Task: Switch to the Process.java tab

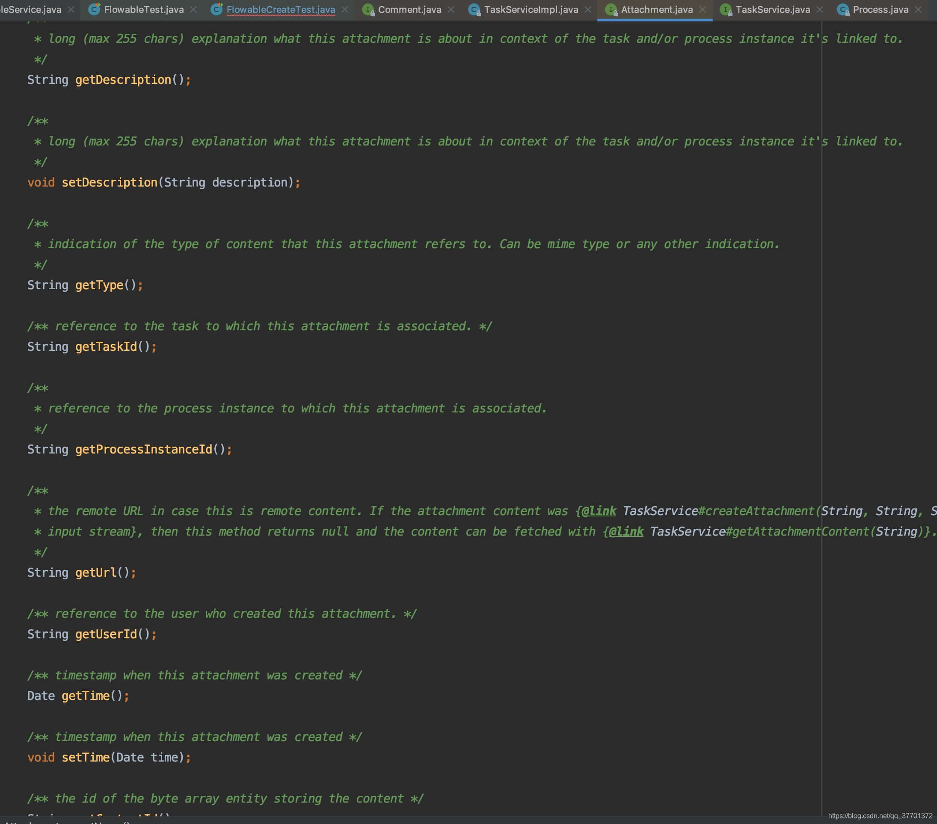Action: pos(880,9)
